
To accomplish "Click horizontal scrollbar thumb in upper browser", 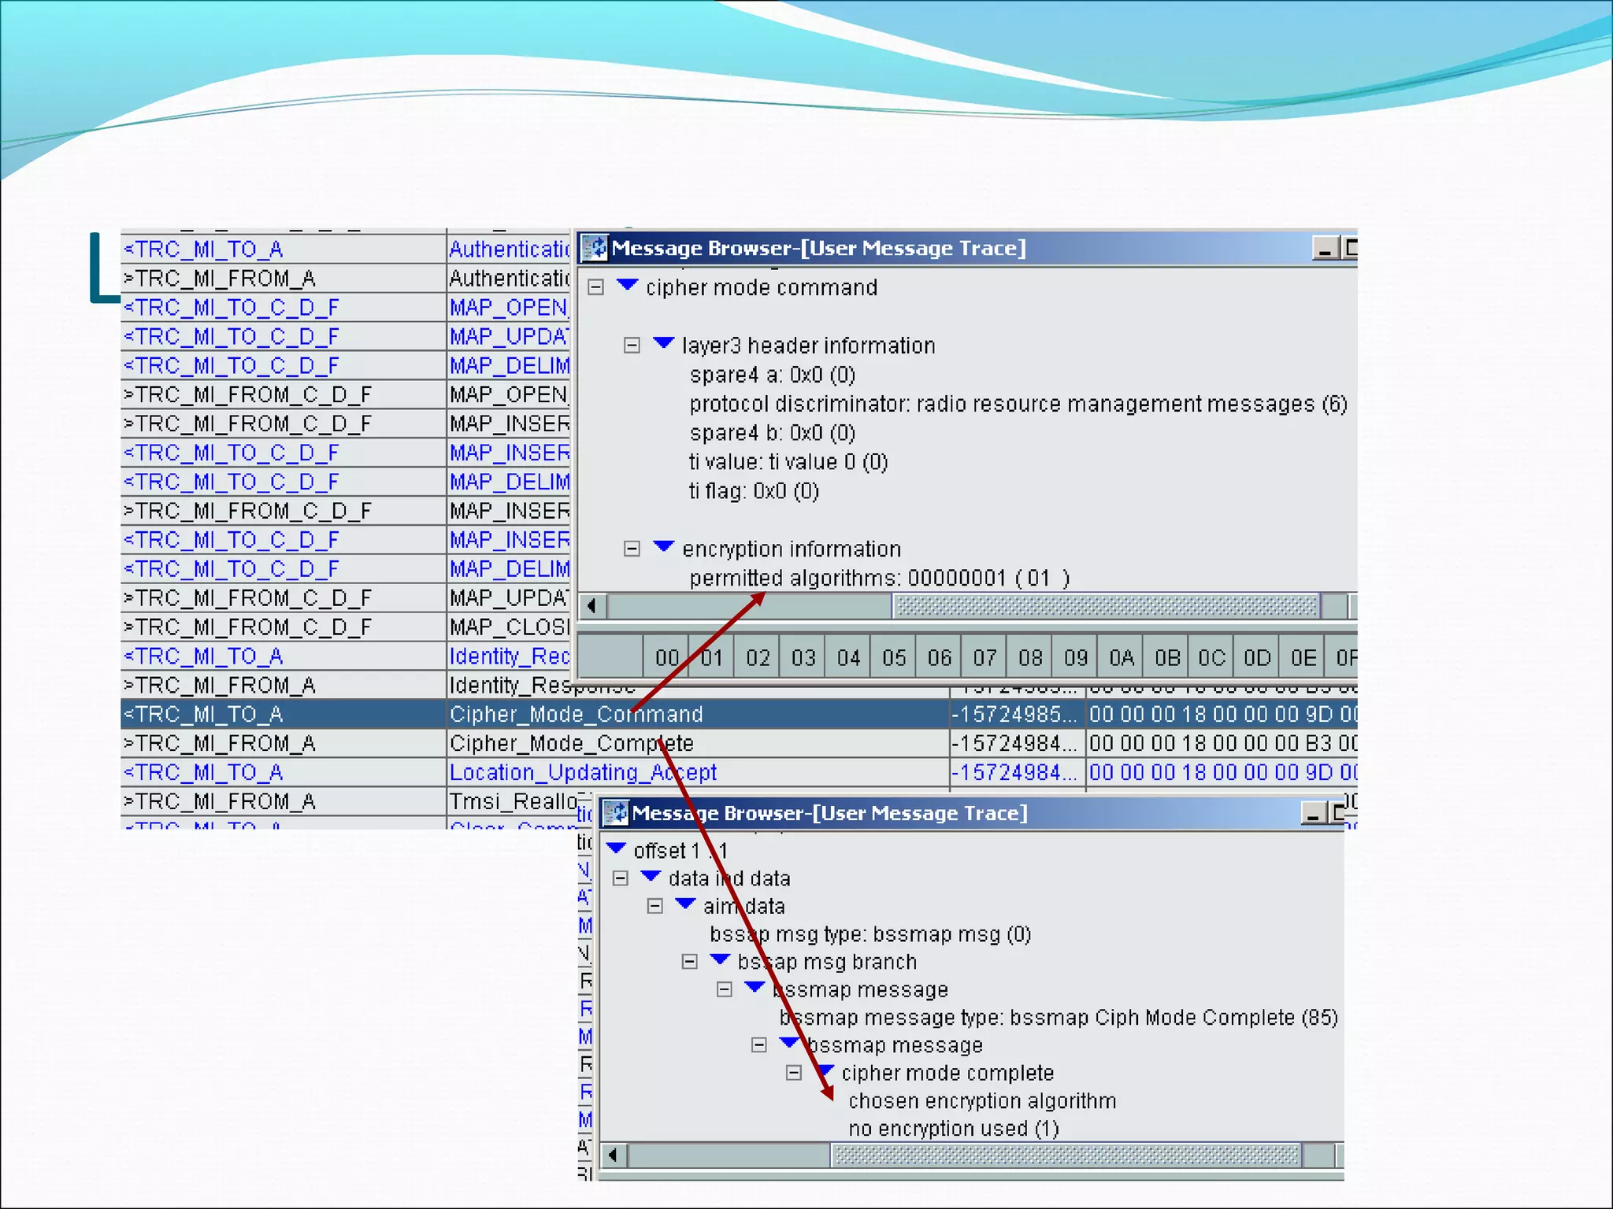I will (x=1107, y=606).
